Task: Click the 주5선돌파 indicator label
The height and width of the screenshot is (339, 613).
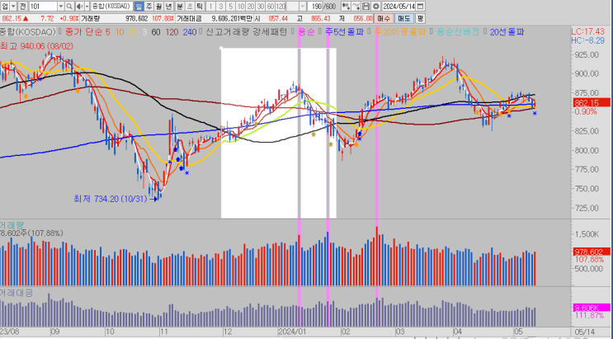Action: pyautogui.click(x=344, y=32)
